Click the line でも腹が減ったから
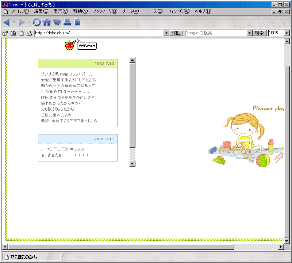The height and width of the screenshot is (263, 292). coord(58,109)
